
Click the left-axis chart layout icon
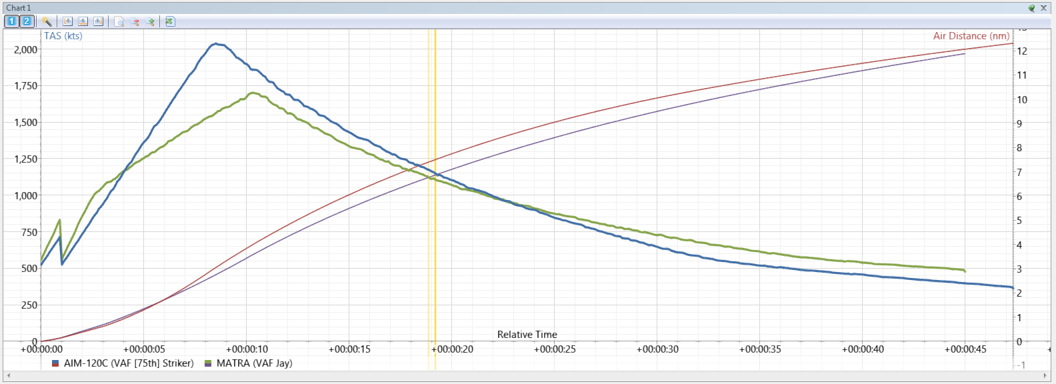coord(67,21)
